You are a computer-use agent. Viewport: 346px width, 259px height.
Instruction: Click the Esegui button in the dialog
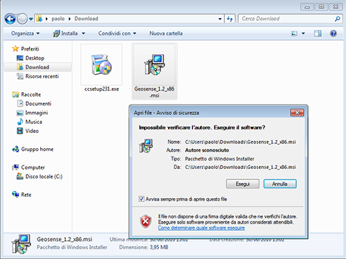(243, 184)
